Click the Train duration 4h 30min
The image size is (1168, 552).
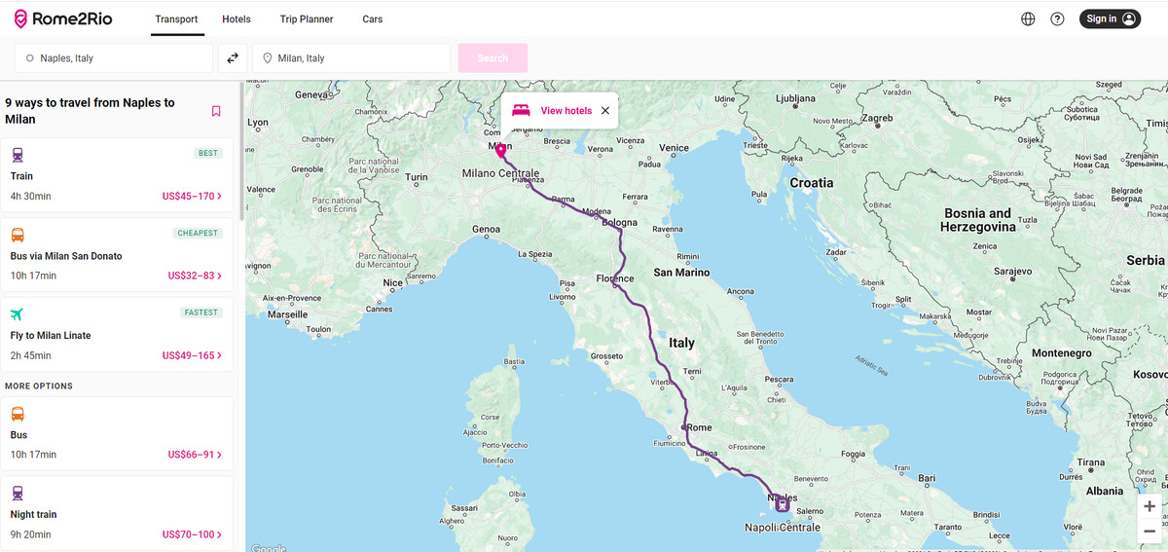point(31,197)
